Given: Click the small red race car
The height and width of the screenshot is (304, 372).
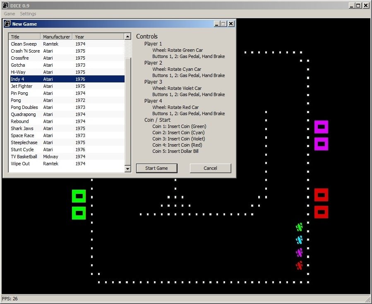Looking at the screenshot, I should point(299,265).
